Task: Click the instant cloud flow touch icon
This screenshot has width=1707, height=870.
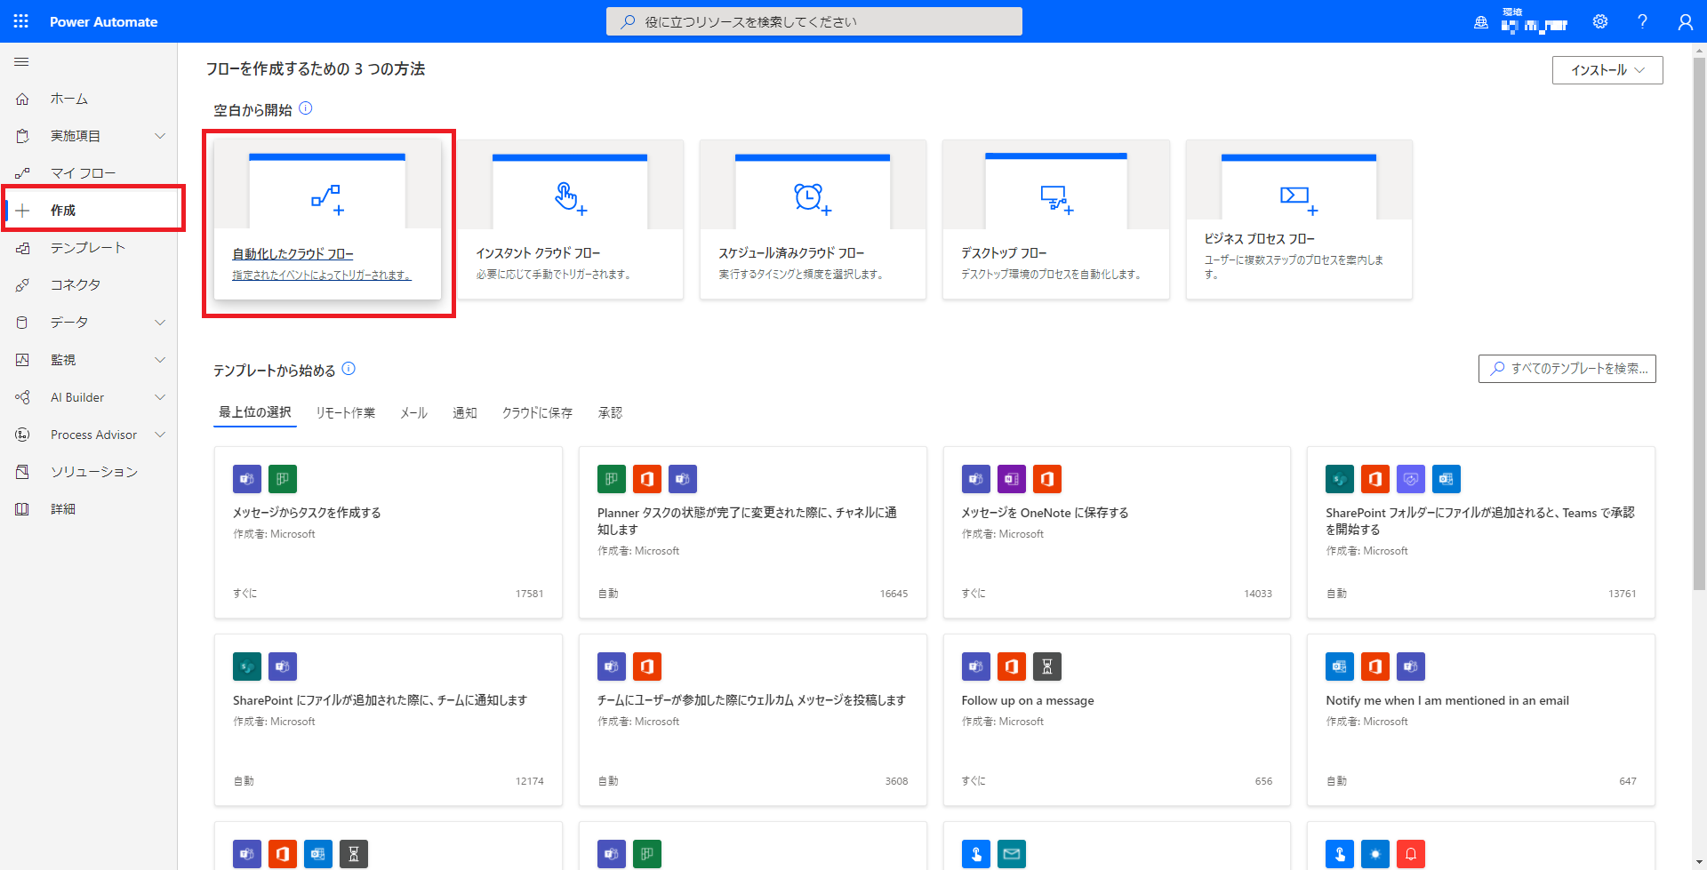Action: [570, 198]
